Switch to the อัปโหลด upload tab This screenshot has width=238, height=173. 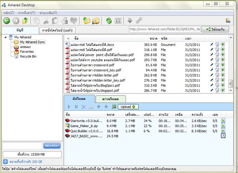pos(79,99)
